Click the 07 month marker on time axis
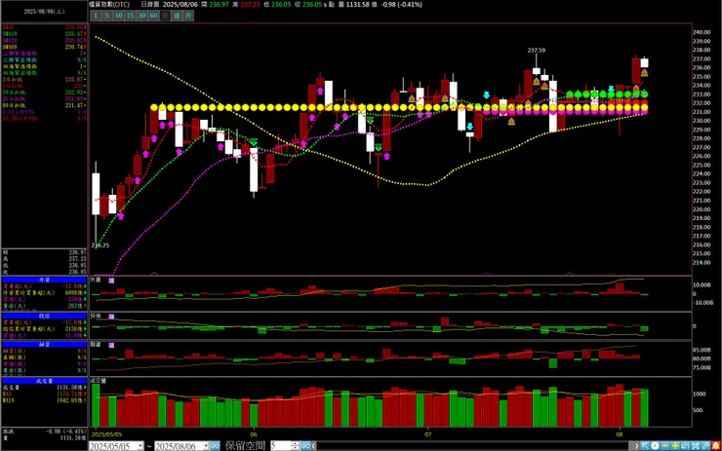Screen dimensions: 722x451 (x=428, y=434)
